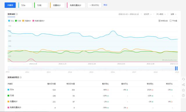
Task: Click the 51la keyword field at top
Action: 25,5
